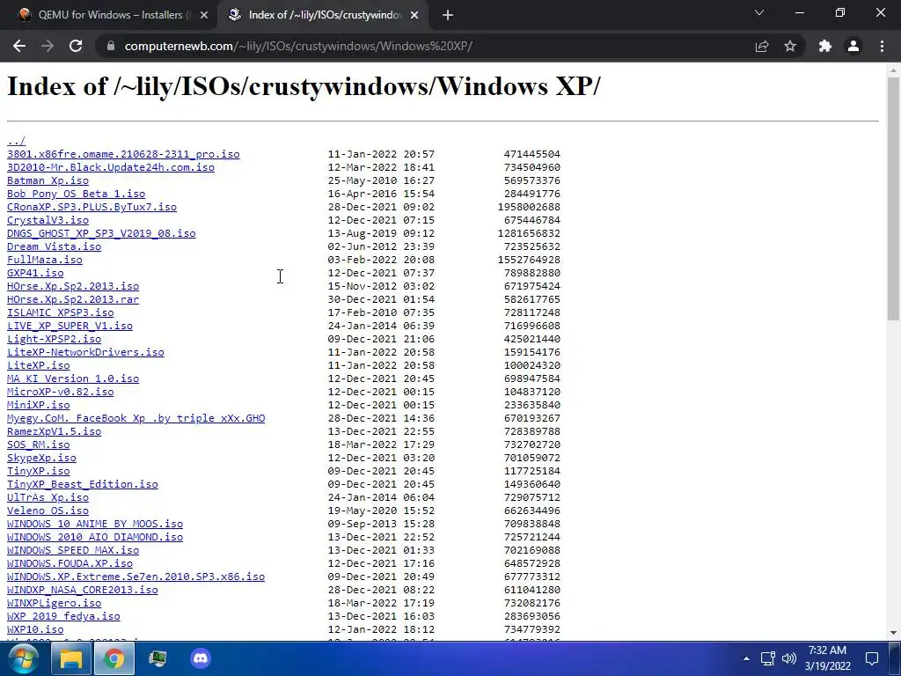Download MA_KI_Version_1.0.iso
Image resolution: width=901 pixels, height=676 pixels.
click(x=73, y=378)
